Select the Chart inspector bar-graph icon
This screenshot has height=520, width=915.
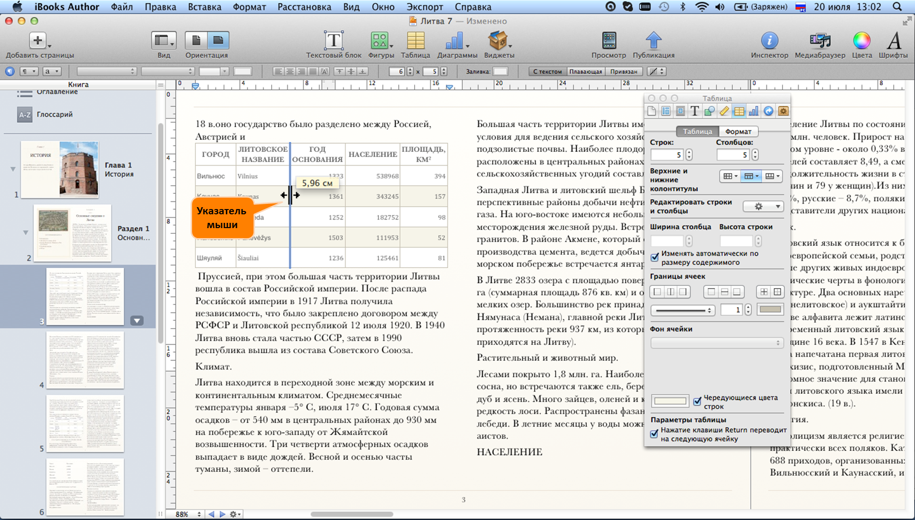point(753,111)
